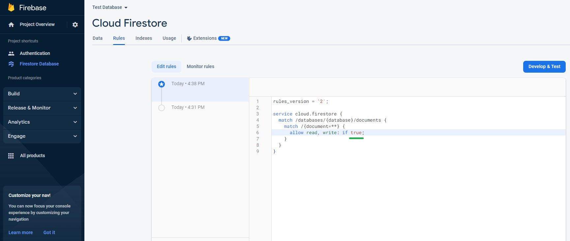570x241 pixels.
Task: Click the Learn more link
Action: pos(21,232)
